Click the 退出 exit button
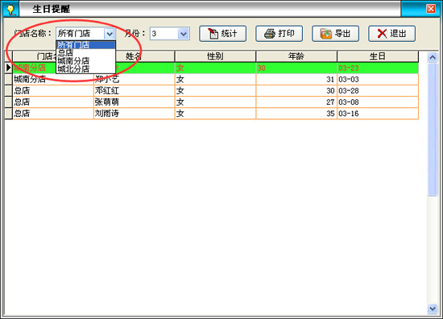 [x=391, y=34]
